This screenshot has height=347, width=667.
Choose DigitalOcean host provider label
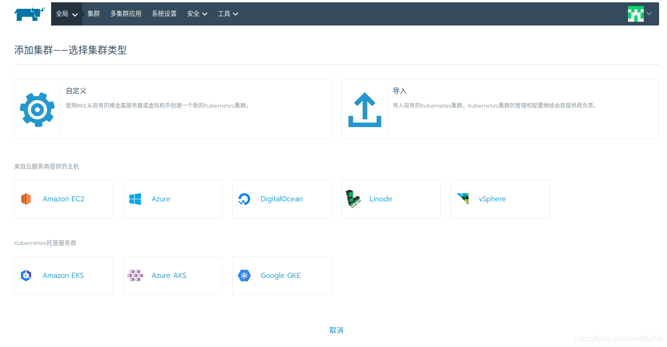pyautogui.click(x=281, y=199)
